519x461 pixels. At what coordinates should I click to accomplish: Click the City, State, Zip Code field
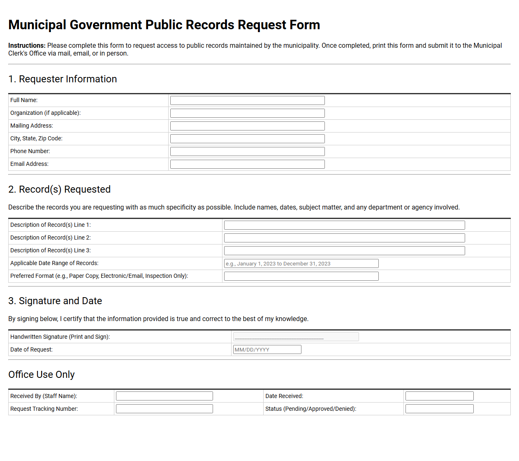coord(247,139)
